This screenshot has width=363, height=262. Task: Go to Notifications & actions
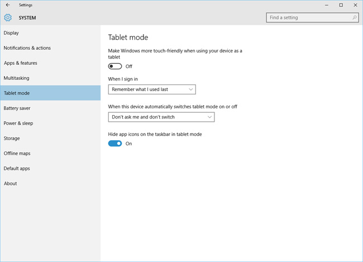(x=50, y=48)
